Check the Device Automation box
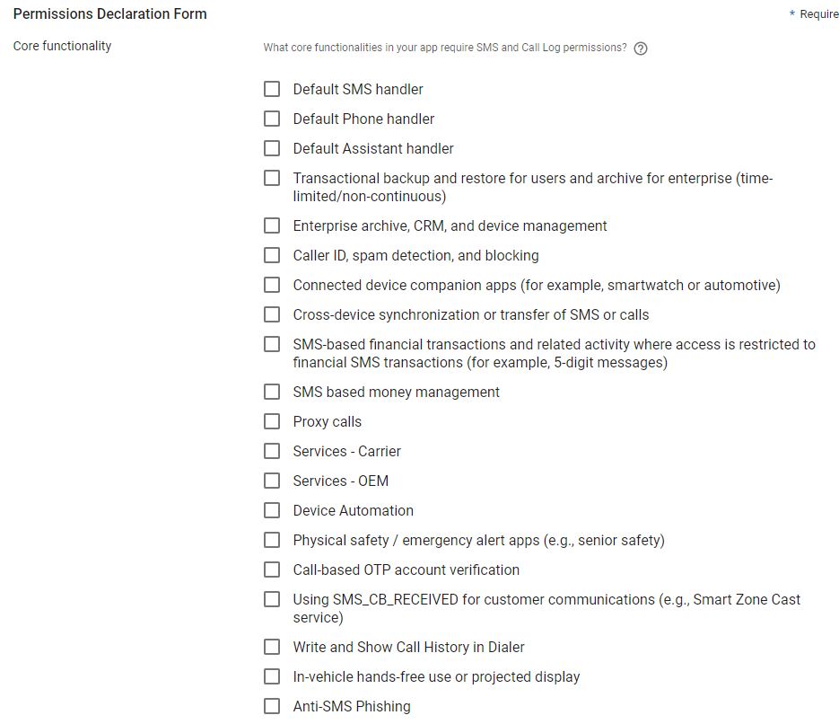Image resolution: width=839 pixels, height=724 pixels. [x=272, y=510]
